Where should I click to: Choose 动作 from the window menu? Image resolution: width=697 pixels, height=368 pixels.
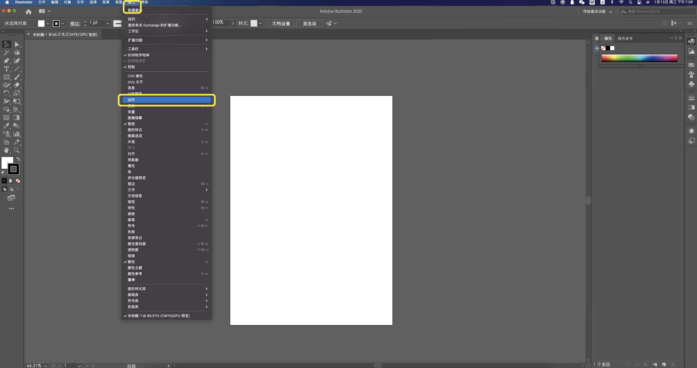pos(166,100)
